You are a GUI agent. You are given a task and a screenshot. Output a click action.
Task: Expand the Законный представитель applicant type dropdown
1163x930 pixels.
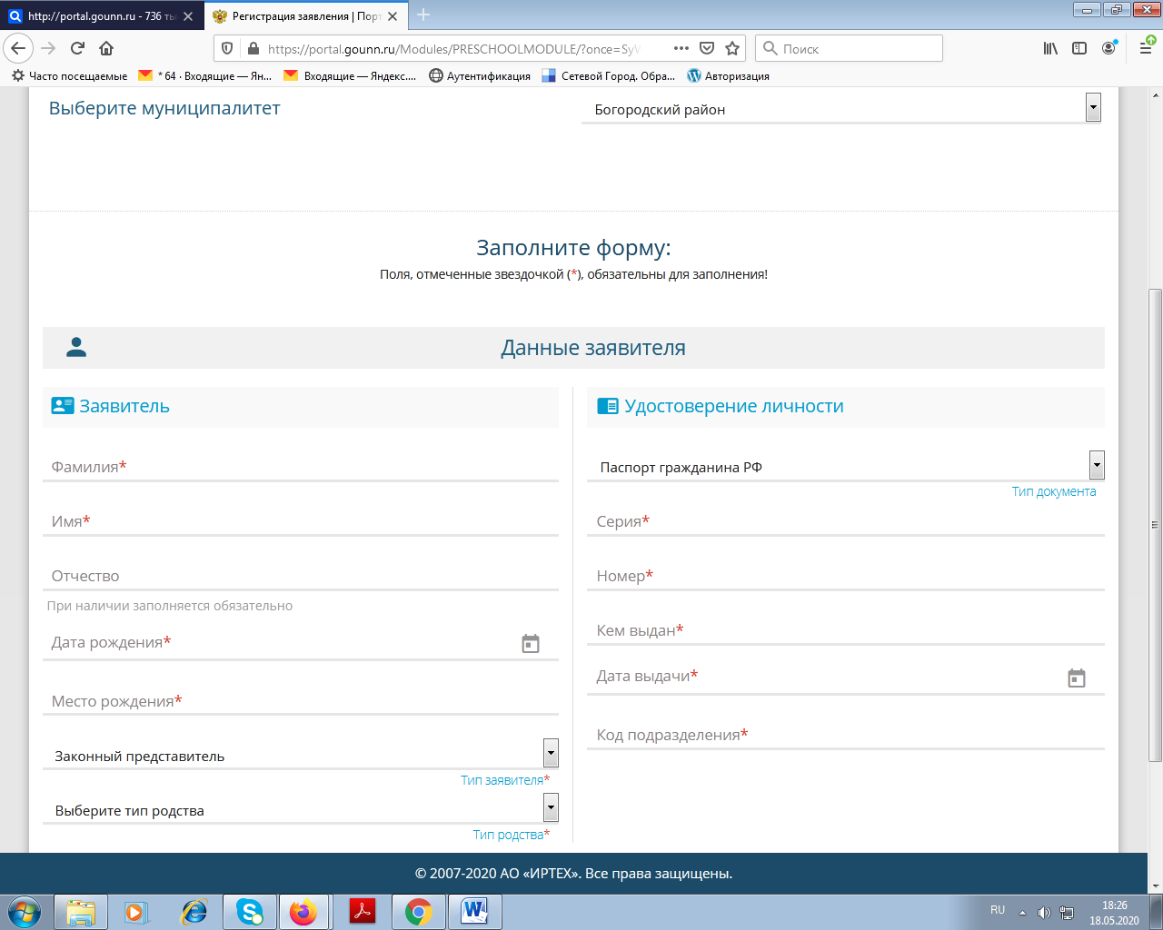point(301,754)
